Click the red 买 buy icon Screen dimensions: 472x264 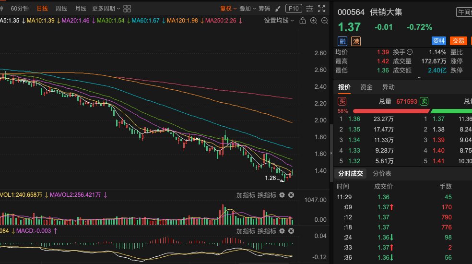[x=342, y=101]
